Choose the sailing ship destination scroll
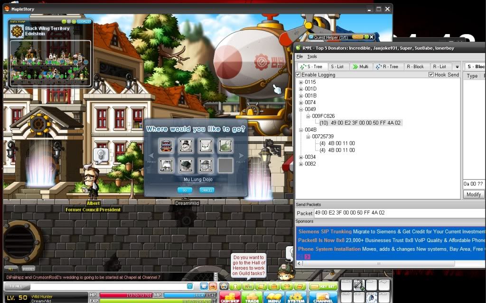Screen dimensions: 486x303 166,165
